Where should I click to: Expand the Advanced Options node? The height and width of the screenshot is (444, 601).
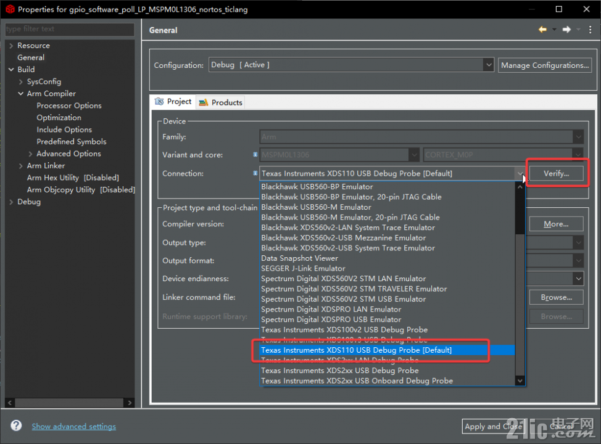tap(30, 154)
